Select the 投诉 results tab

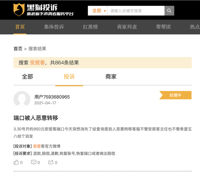coord(69,77)
